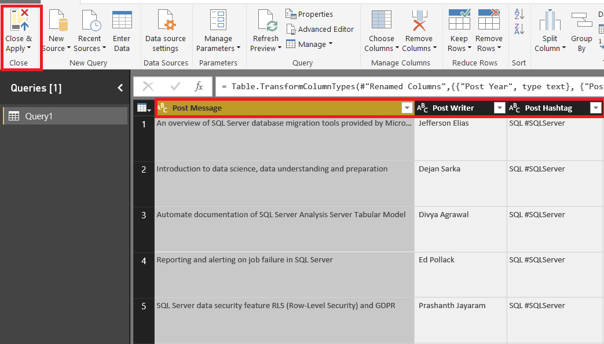
Task: Open the Post Message column filter dropdown
Action: click(x=406, y=108)
